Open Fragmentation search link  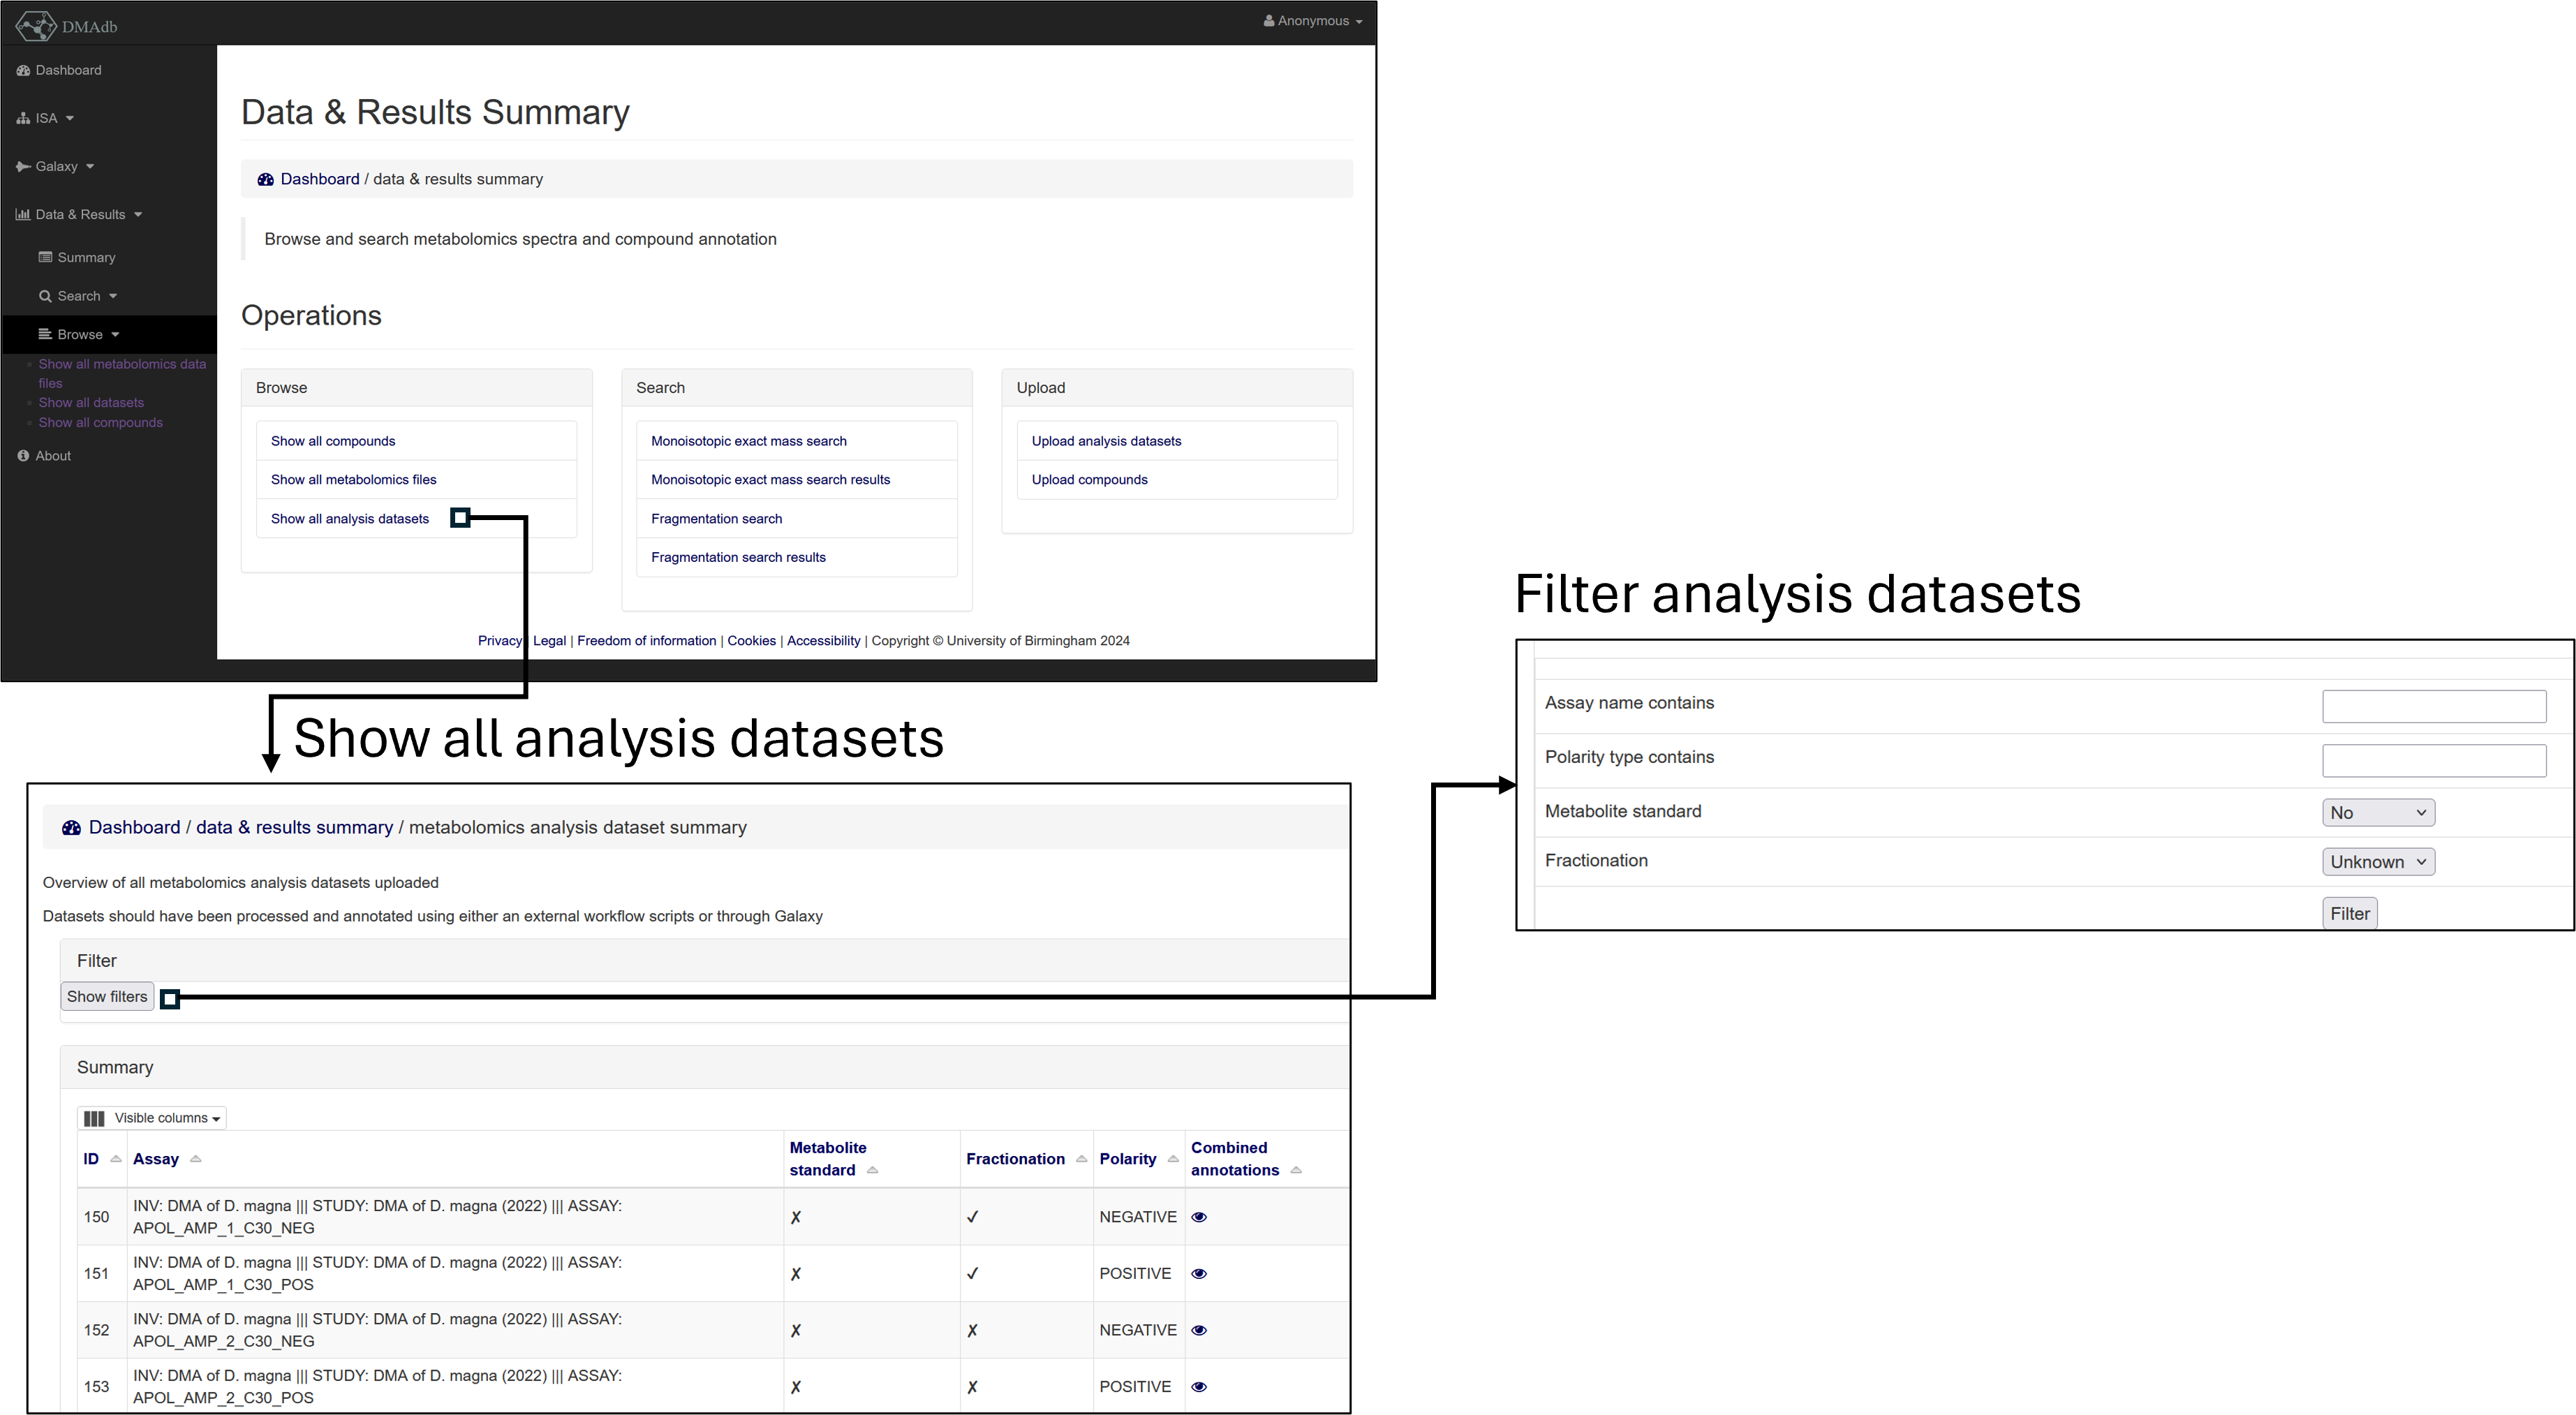[x=716, y=518]
